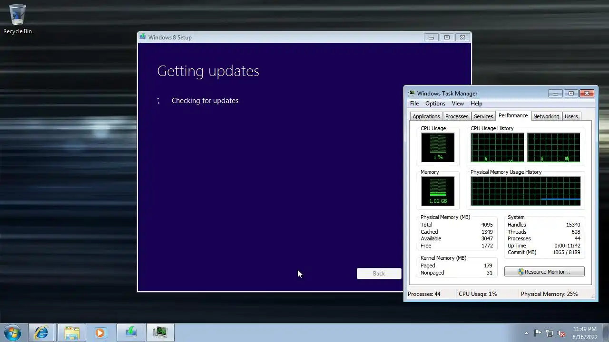Screen dimensions: 609x342
Task: Maximize the Windows 8 Setup window
Action: 447,38
